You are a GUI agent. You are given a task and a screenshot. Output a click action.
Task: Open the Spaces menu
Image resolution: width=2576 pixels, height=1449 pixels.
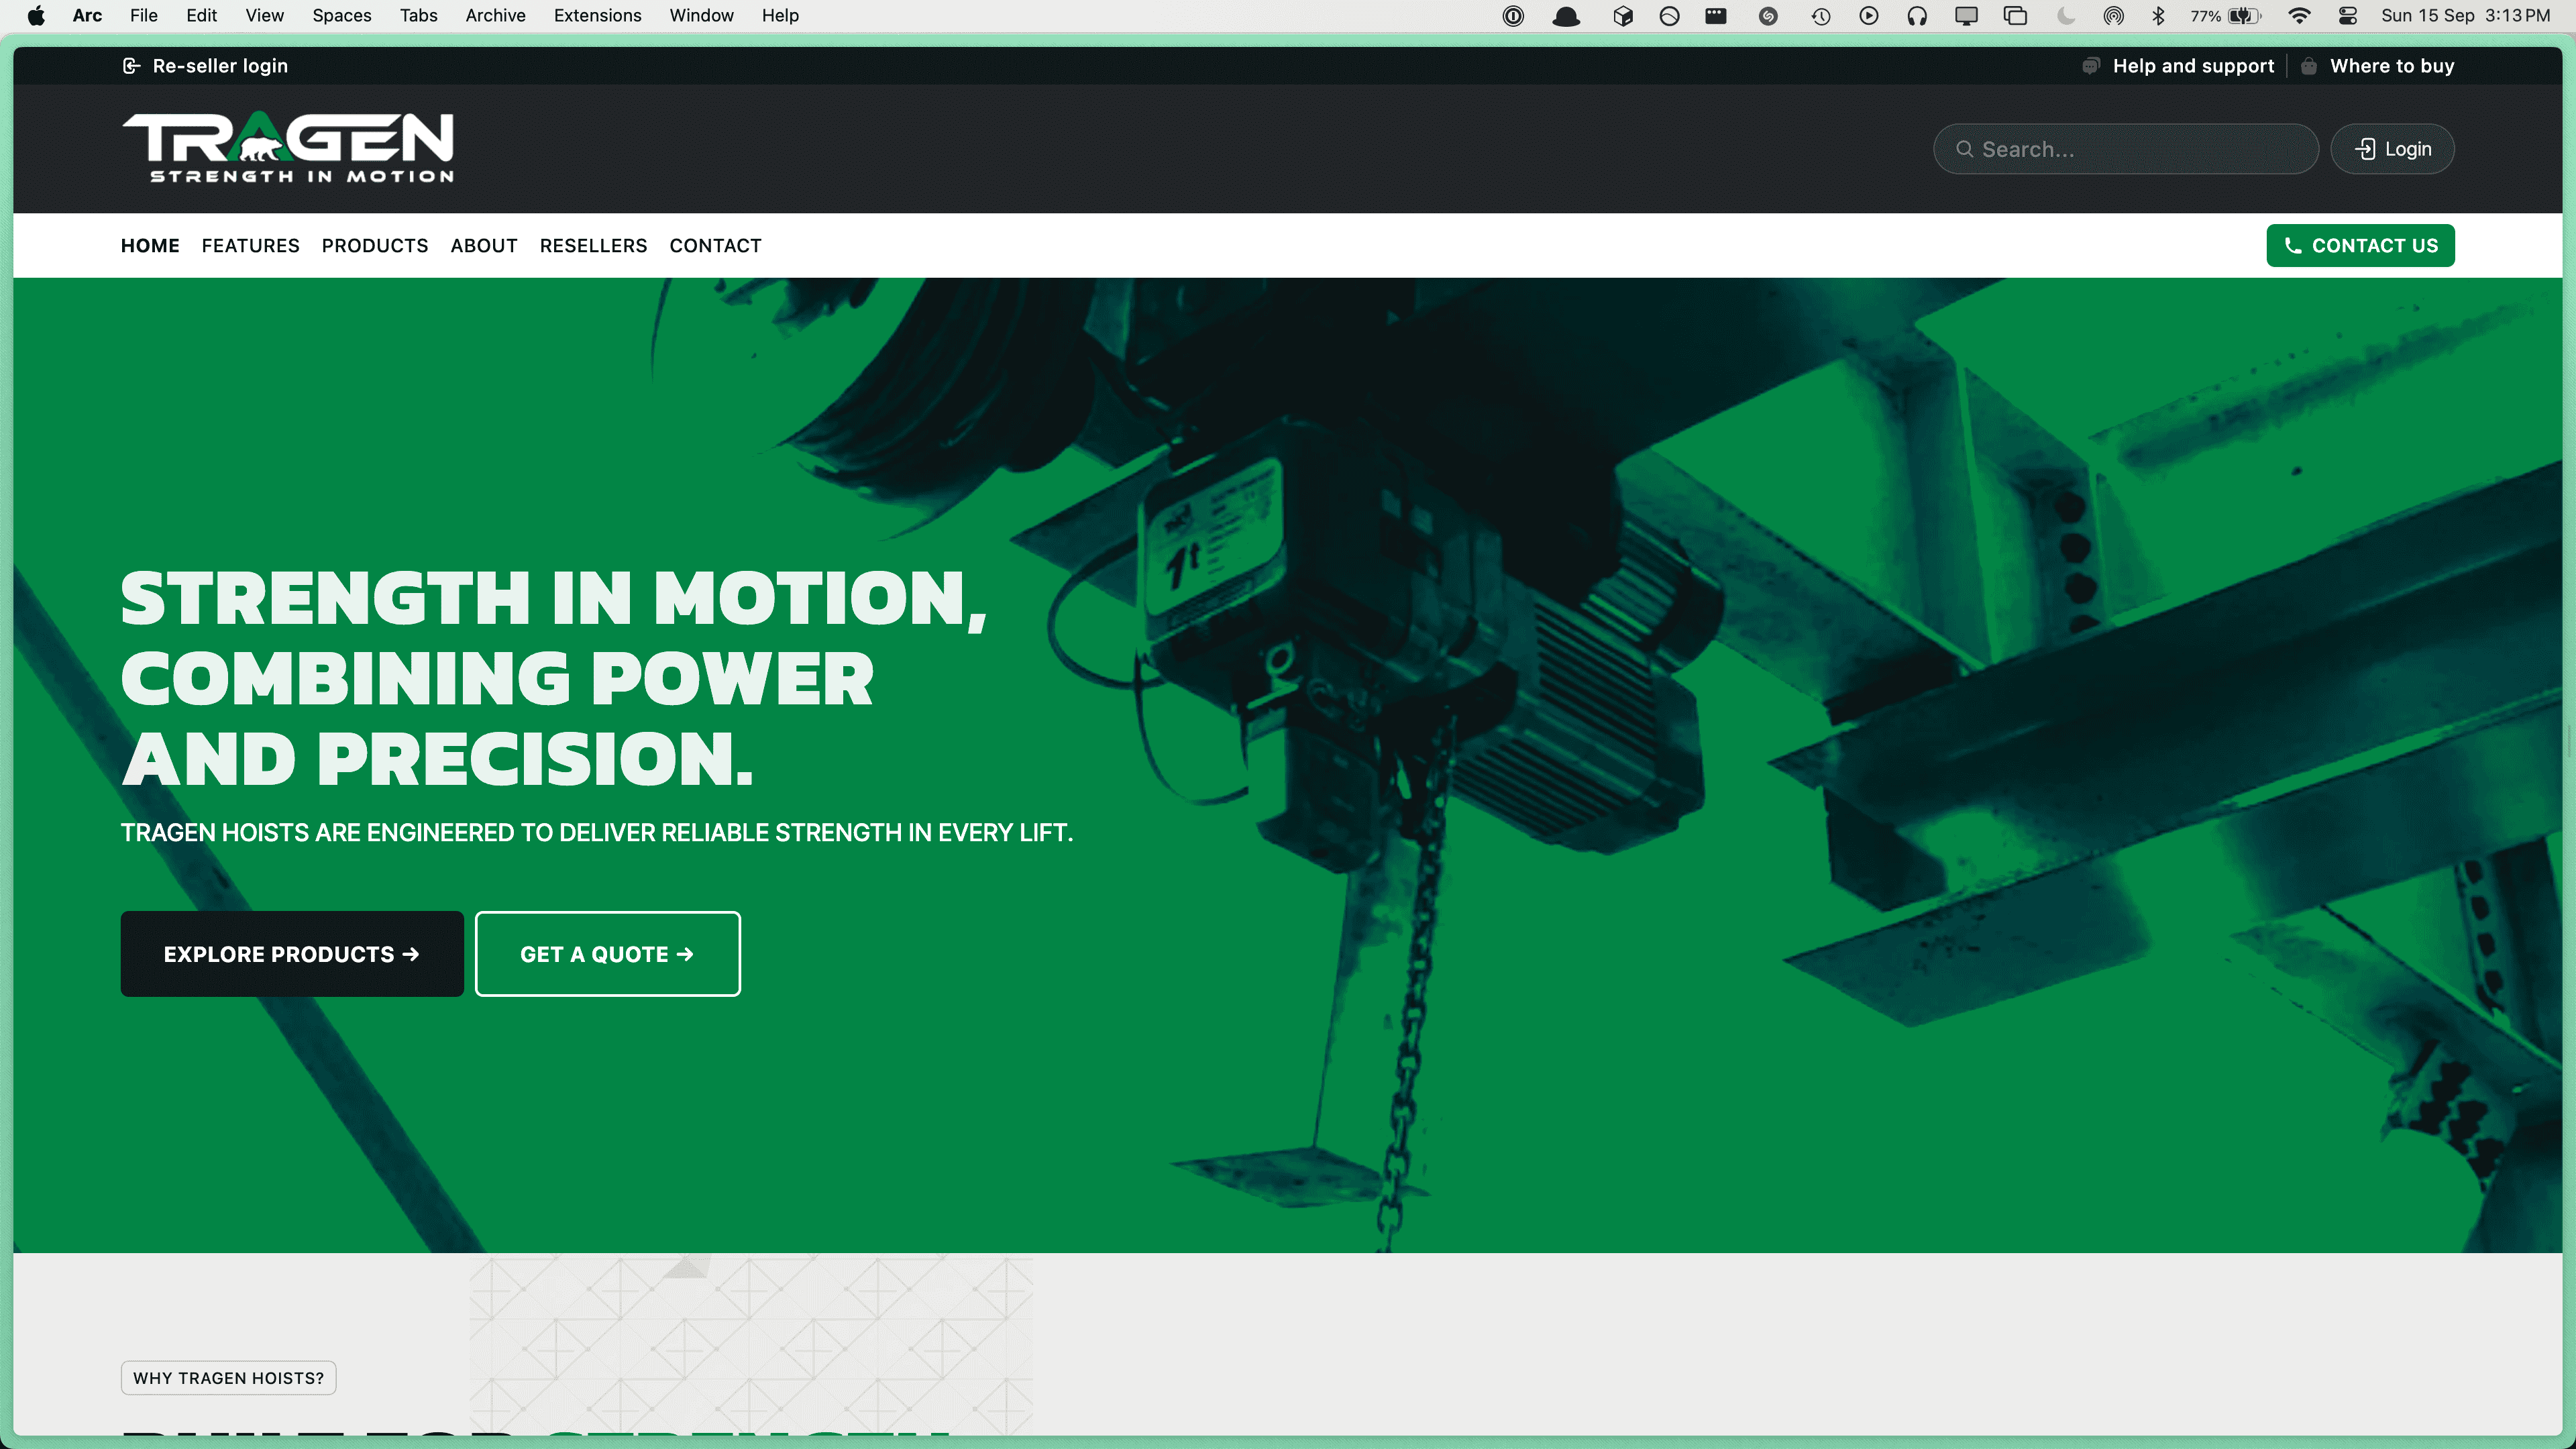pyautogui.click(x=341, y=15)
